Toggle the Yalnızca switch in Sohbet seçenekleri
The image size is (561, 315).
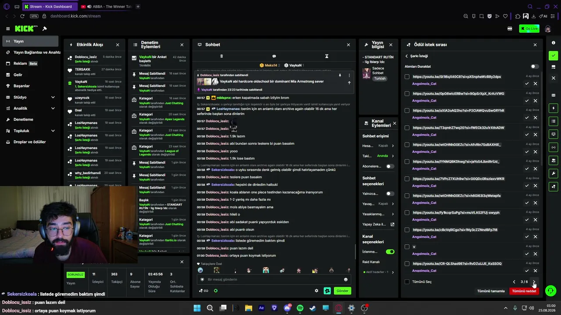click(390, 193)
